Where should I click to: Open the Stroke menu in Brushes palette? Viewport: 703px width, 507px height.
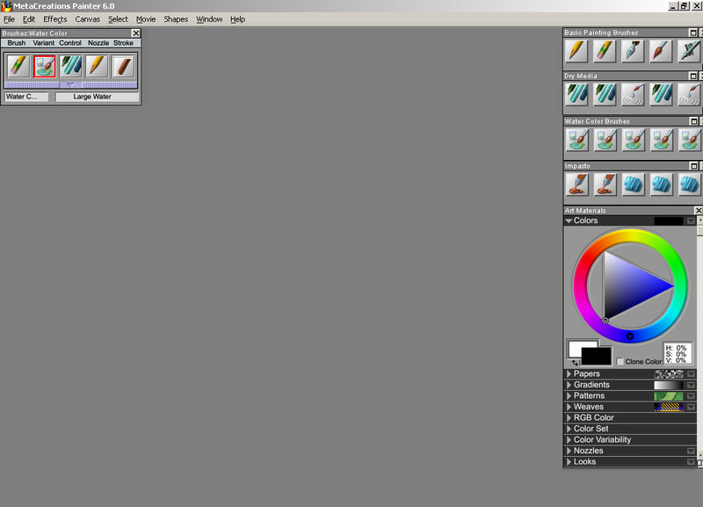[123, 43]
